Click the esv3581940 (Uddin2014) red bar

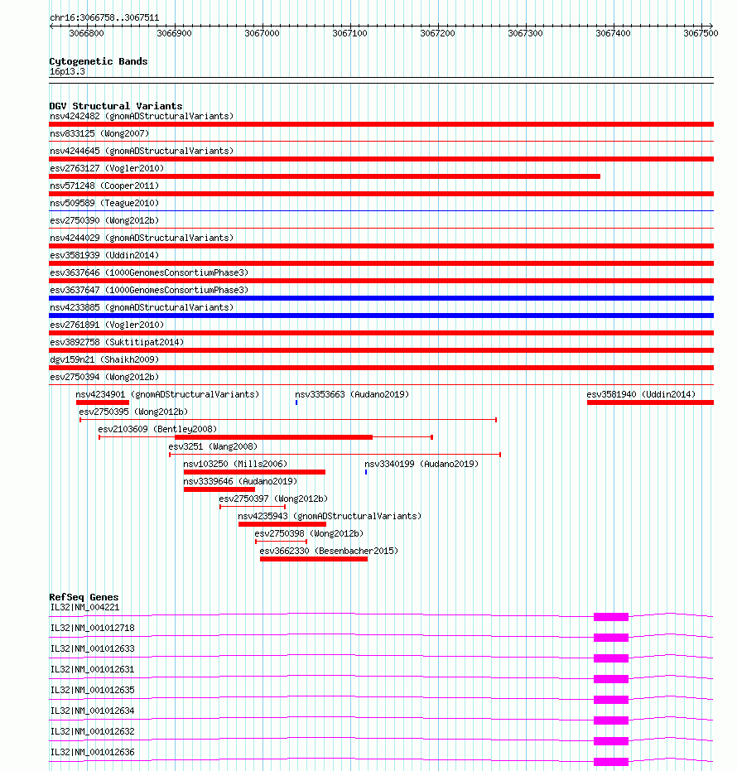point(650,402)
